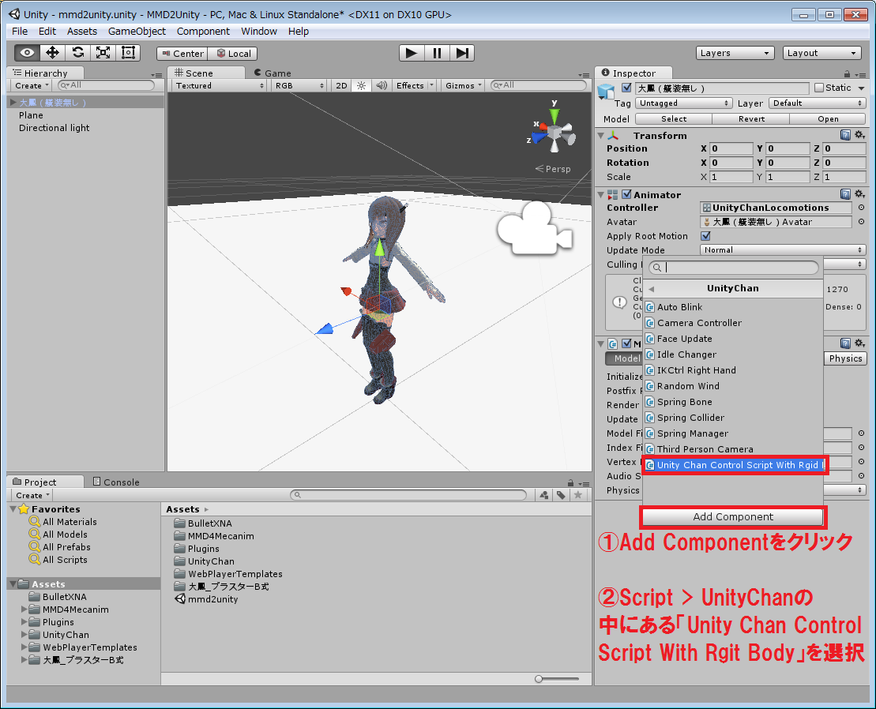Click the Physics tab button

pos(845,358)
